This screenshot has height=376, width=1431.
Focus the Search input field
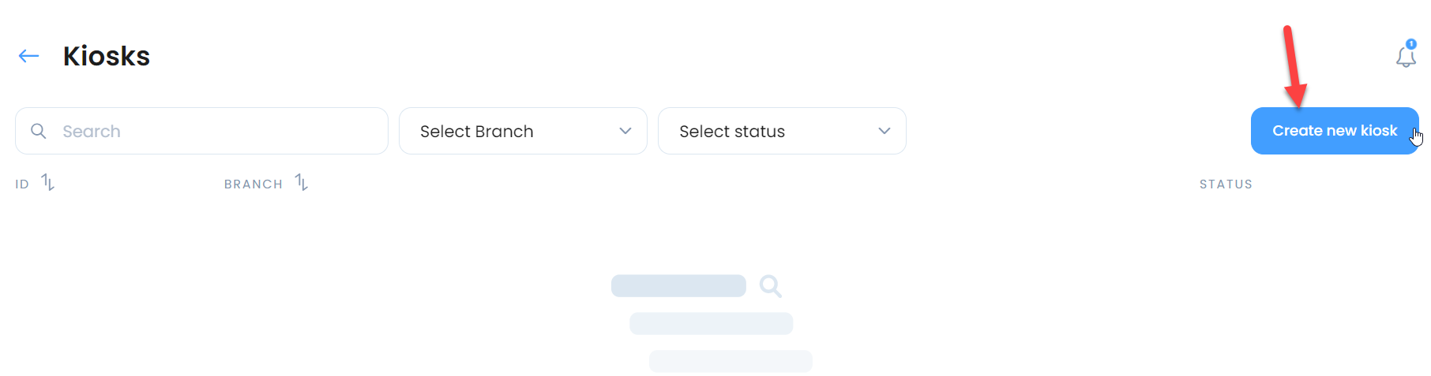[x=201, y=131]
